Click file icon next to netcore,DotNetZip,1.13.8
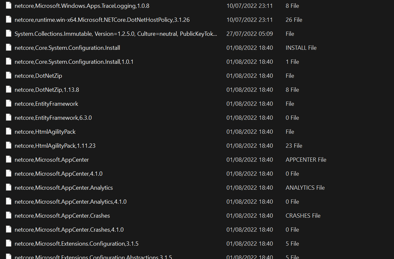394x259 pixels. tap(9, 90)
